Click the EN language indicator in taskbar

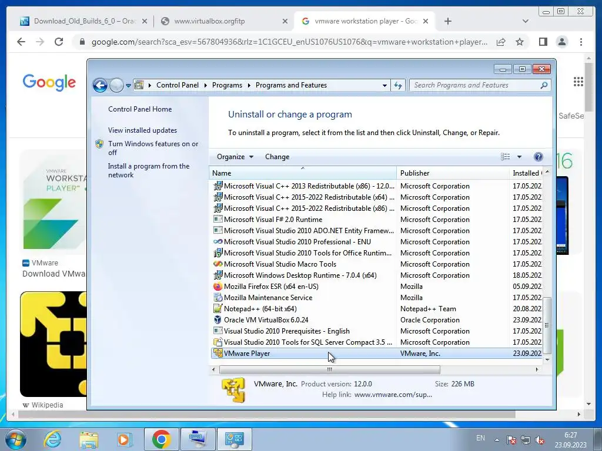(480, 438)
